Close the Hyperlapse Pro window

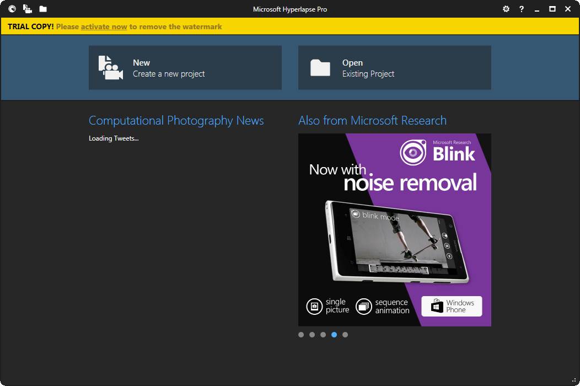[x=568, y=9]
